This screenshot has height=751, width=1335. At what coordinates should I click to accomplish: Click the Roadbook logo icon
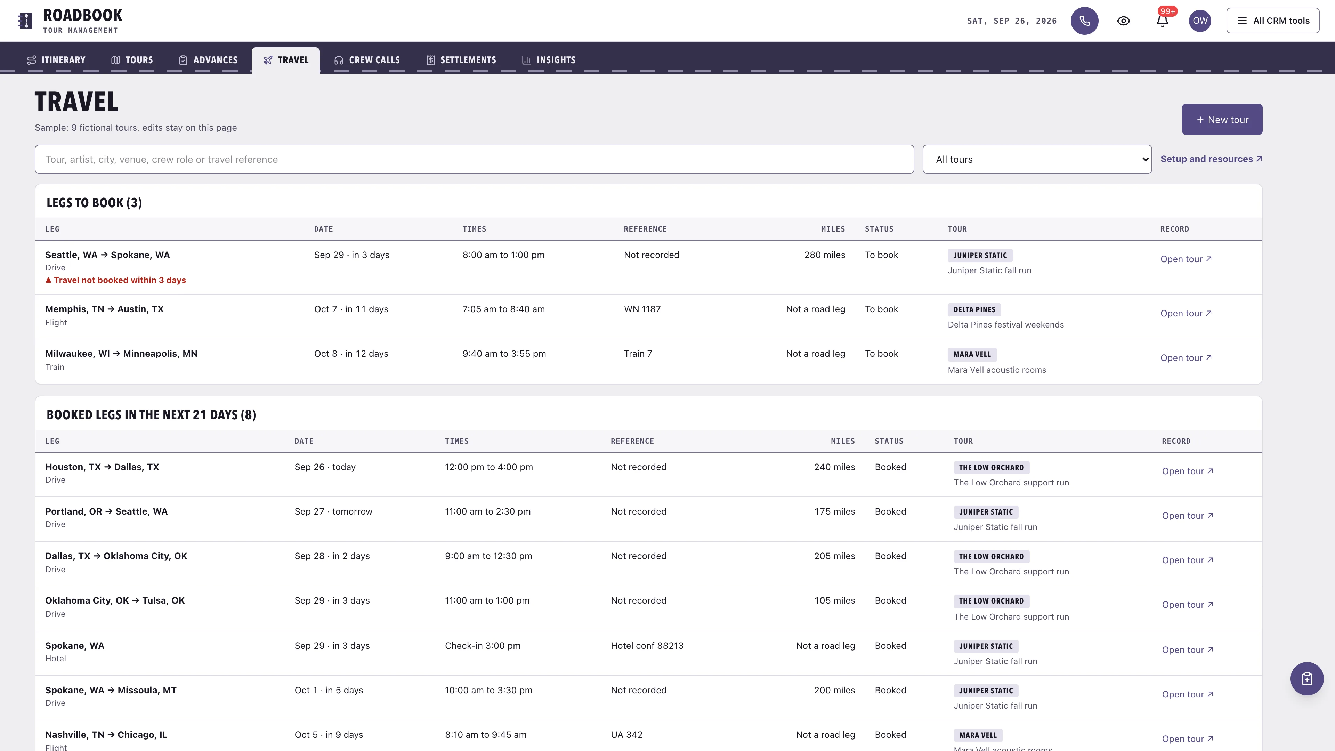[x=25, y=21]
